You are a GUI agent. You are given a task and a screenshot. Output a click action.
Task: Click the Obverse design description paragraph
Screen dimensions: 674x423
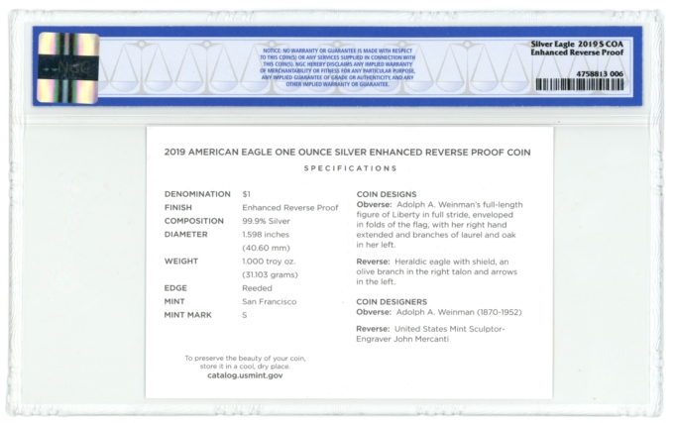coord(439,225)
